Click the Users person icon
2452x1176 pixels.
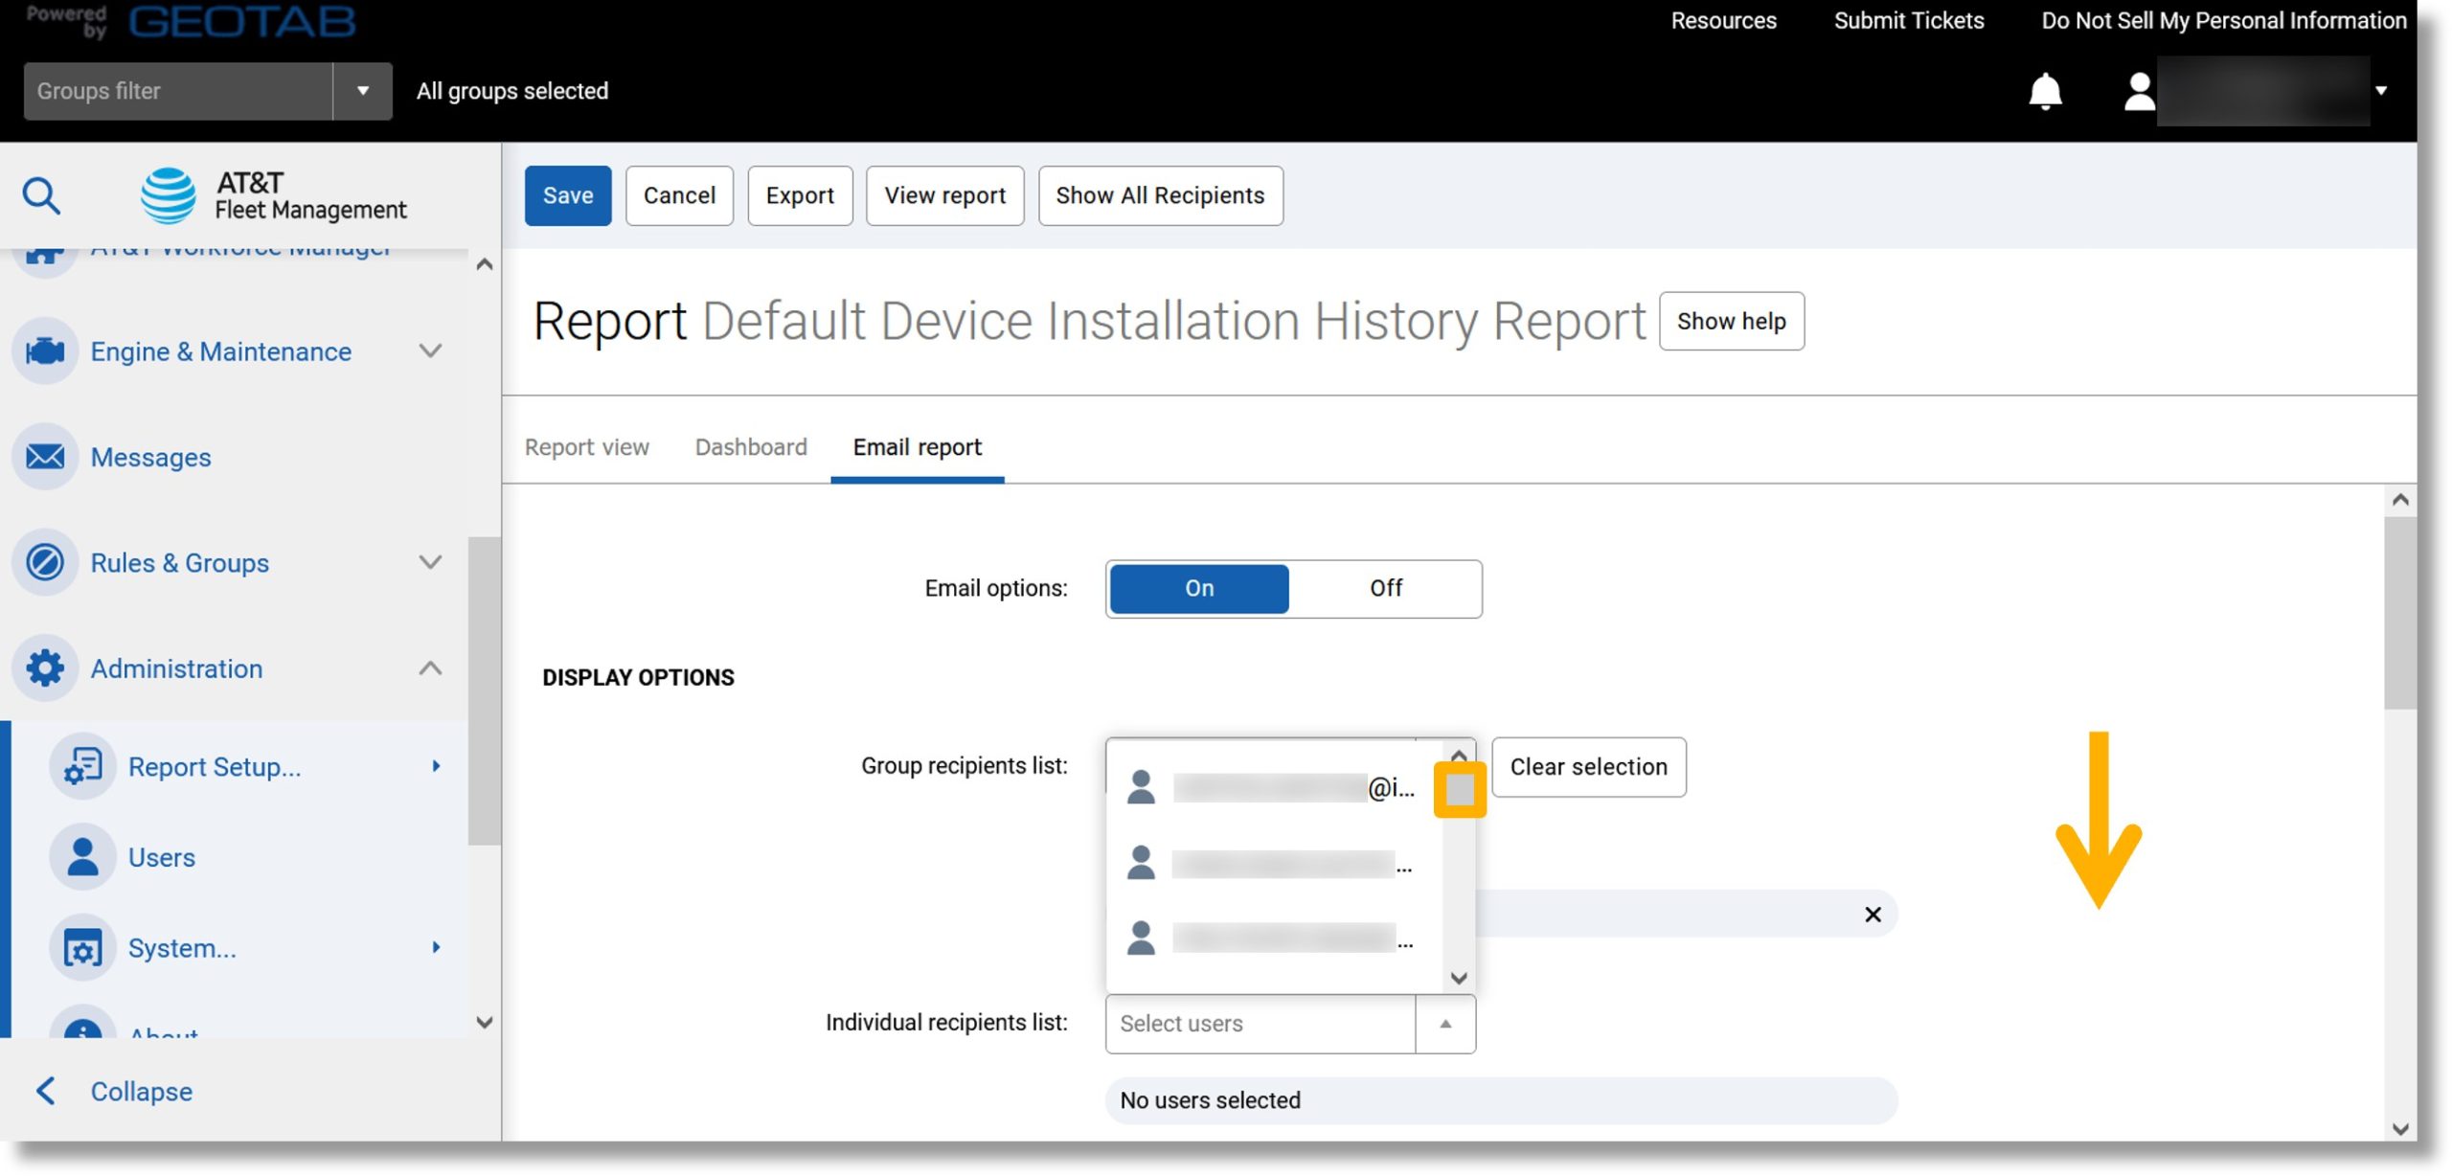click(82, 857)
